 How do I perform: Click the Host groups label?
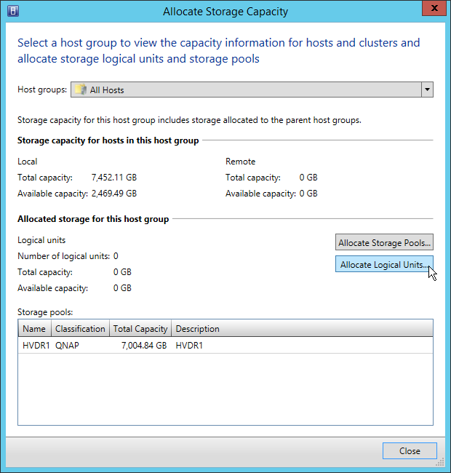pyautogui.click(x=42, y=90)
